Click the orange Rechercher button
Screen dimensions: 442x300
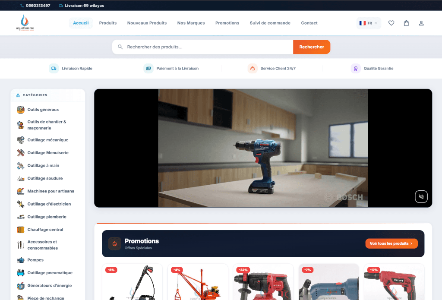[x=312, y=47]
